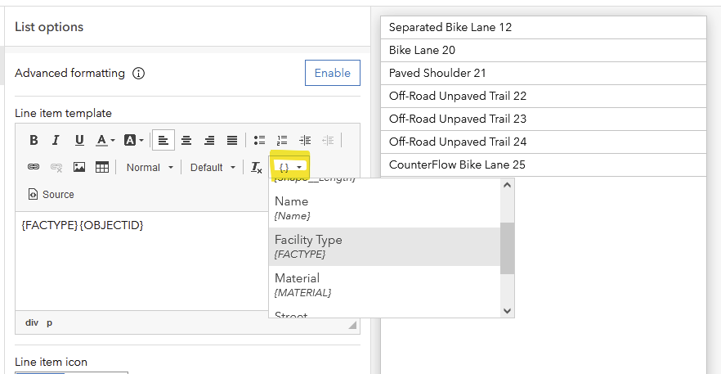Center align the template text
The height and width of the screenshot is (374, 721).
click(186, 140)
